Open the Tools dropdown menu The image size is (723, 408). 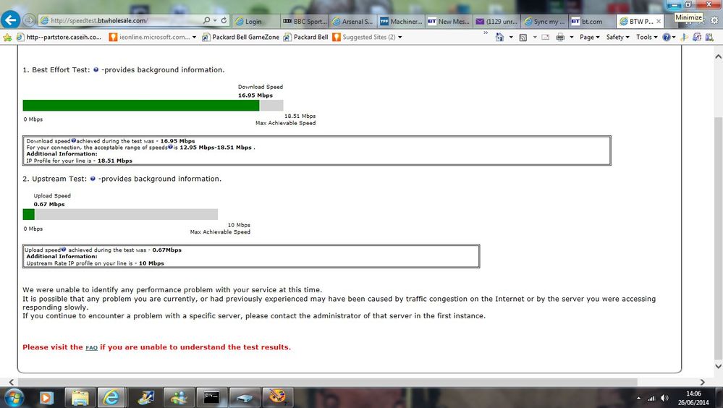point(647,37)
